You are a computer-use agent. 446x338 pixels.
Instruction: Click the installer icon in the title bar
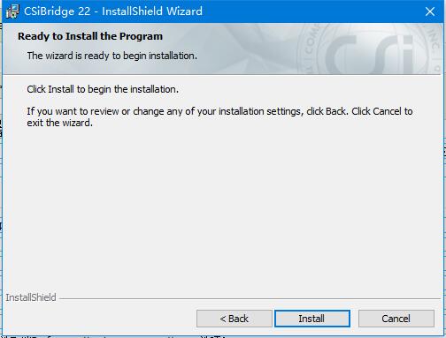pyautogui.click(x=12, y=11)
